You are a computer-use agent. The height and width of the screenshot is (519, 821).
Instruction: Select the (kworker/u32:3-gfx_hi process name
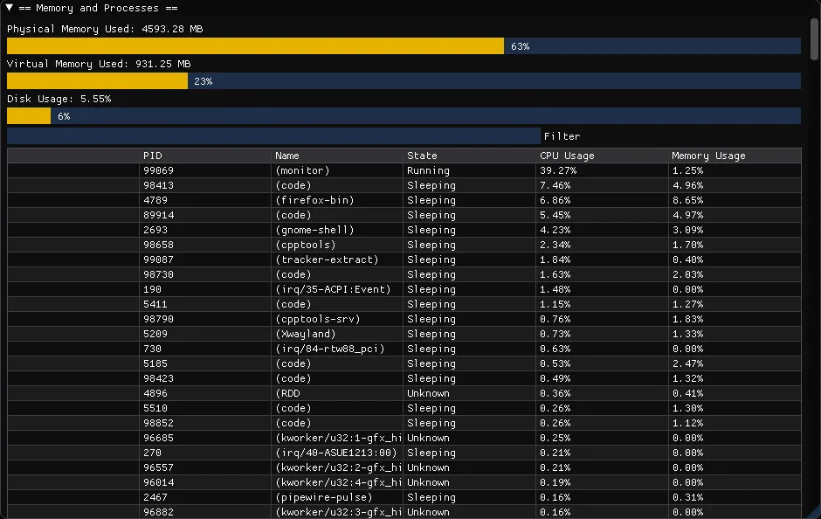point(339,512)
